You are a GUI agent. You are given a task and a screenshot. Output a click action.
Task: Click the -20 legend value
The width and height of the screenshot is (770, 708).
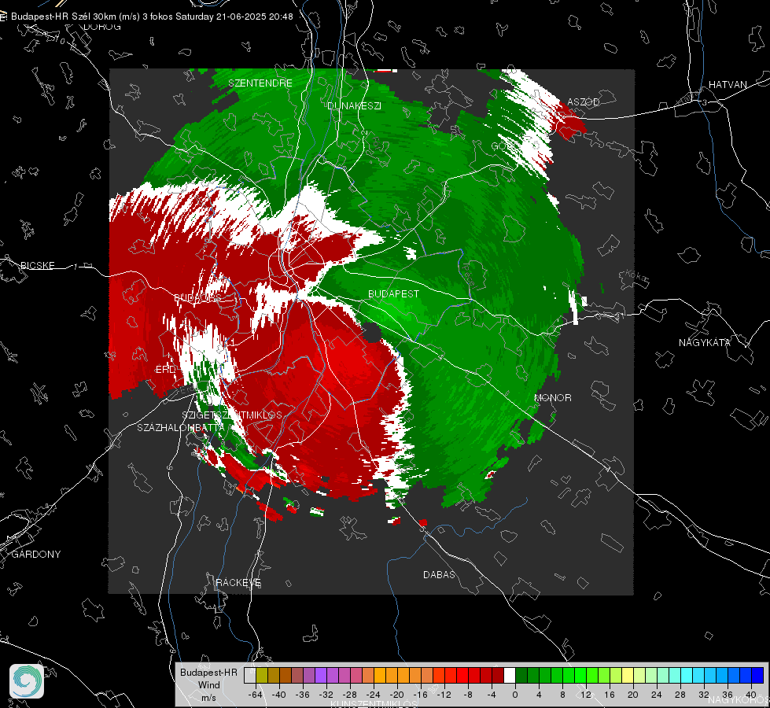396,695
